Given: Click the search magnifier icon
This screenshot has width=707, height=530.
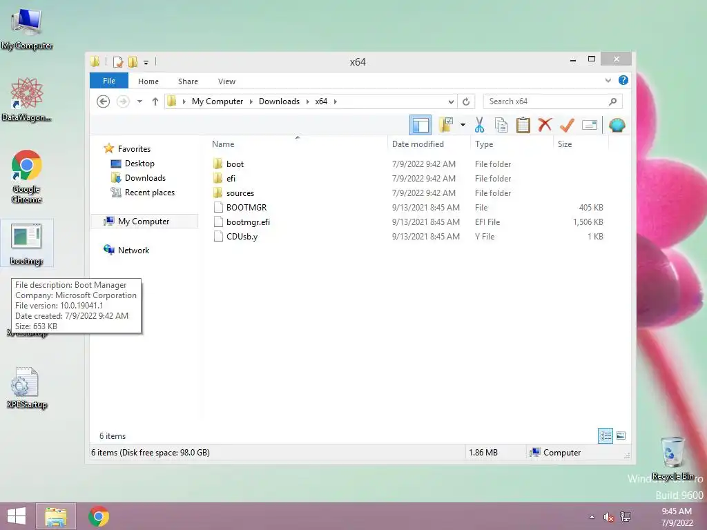Looking at the screenshot, I should pos(613,101).
